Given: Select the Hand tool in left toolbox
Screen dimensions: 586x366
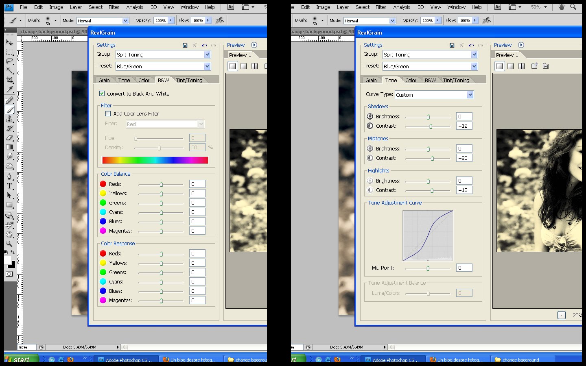Looking at the screenshot, I should 9,235.
